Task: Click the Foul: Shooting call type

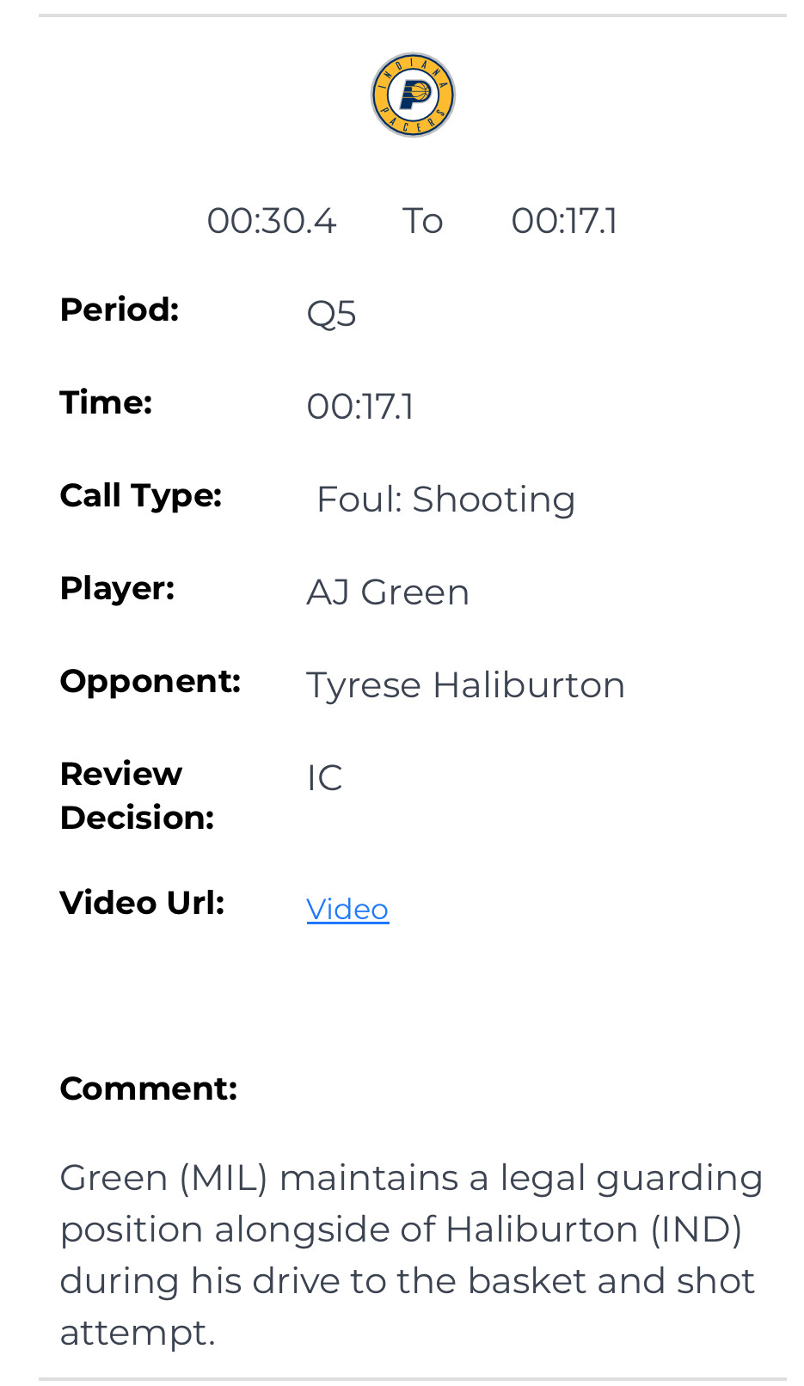Action: tap(445, 500)
